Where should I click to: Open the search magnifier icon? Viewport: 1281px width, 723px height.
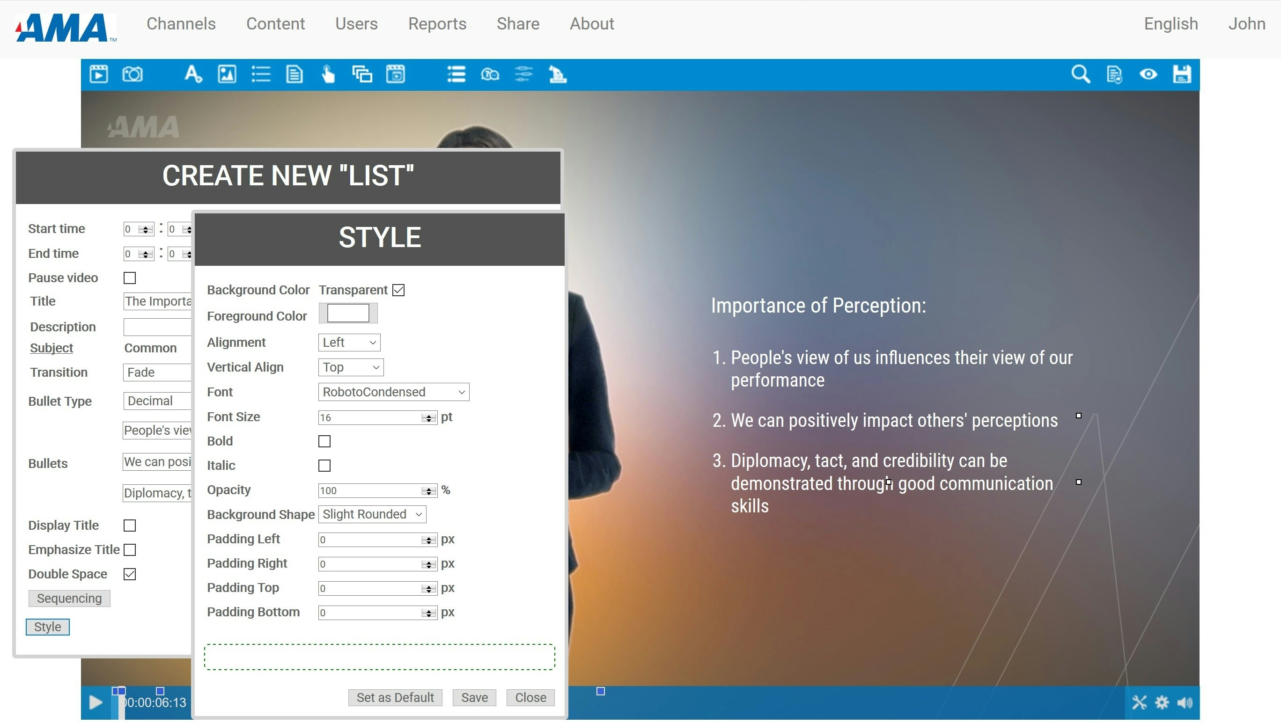coord(1080,74)
